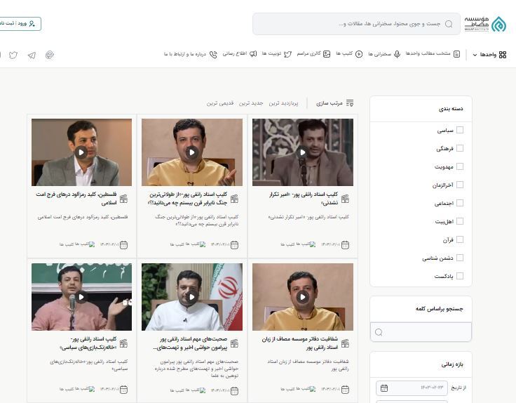516x403 pixels.
Task: Play the شفافیت دفاتر موسسه مصاف video
Action: point(302,297)
